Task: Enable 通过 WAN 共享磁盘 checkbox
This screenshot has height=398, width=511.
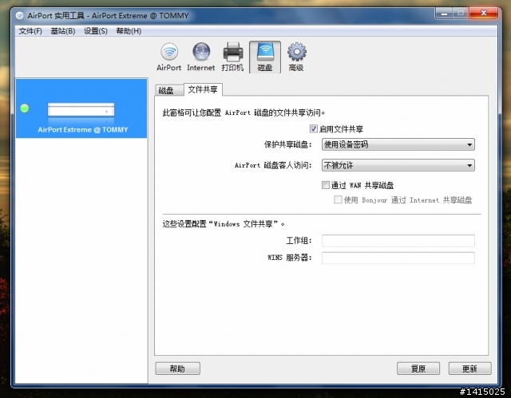Action: [x=326, y=185]
